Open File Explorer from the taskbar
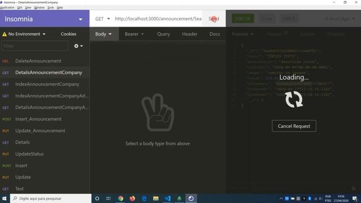361x203 pixels. 156,198
